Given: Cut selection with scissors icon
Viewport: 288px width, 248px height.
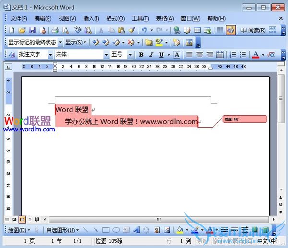Looking at the screenshot, I should [x=101, y=30].
